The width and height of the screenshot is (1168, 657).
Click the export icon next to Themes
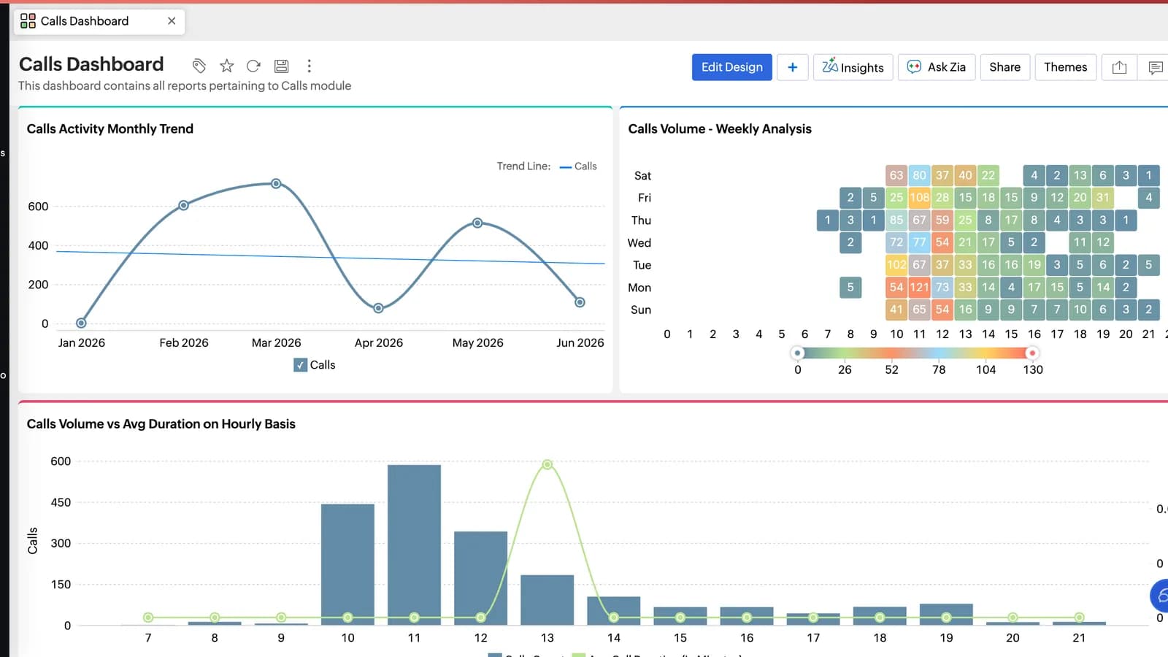1120,67
